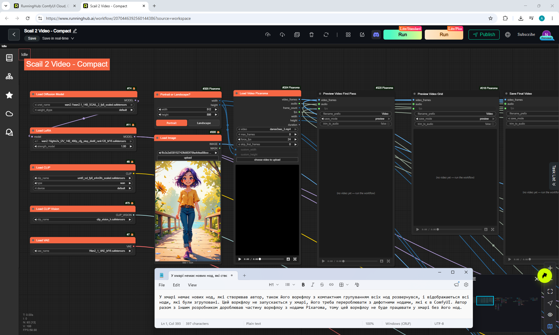559x335 pixels.
Task: Click the Load Video Pixaroma seek bar
Action: 272,259
